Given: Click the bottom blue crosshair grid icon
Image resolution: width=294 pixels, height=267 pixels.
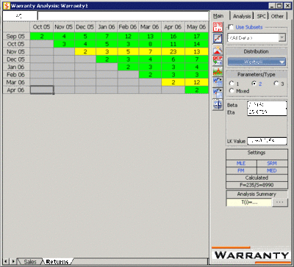Looking at the screenshot, I should coord(218,104).
